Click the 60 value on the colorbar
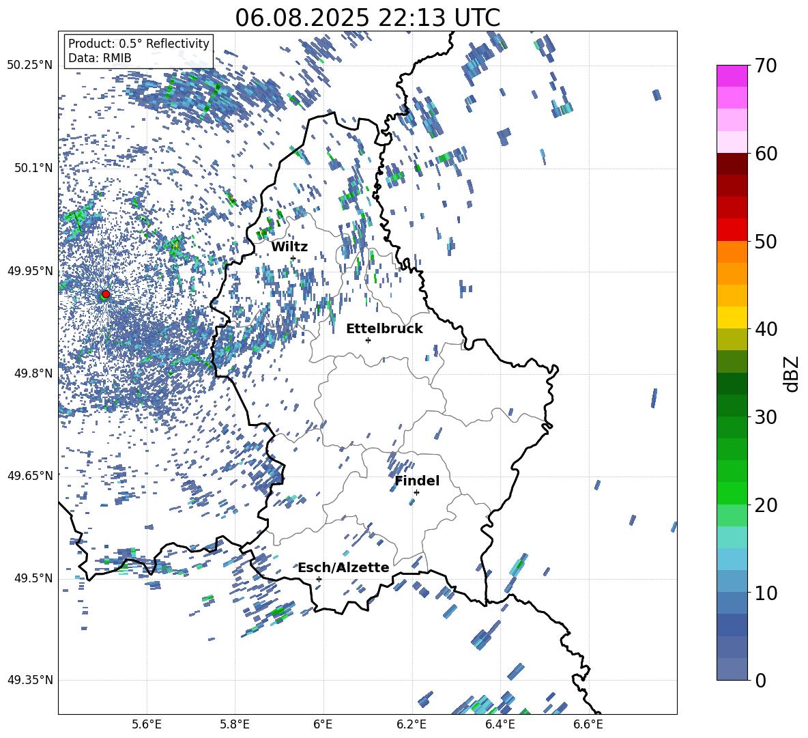Screen dimensions: 808x738 click(766, 154)
